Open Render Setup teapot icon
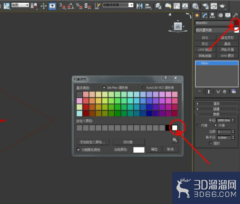The width and height of the screenshot is (240, 204). tap(205, 6)
